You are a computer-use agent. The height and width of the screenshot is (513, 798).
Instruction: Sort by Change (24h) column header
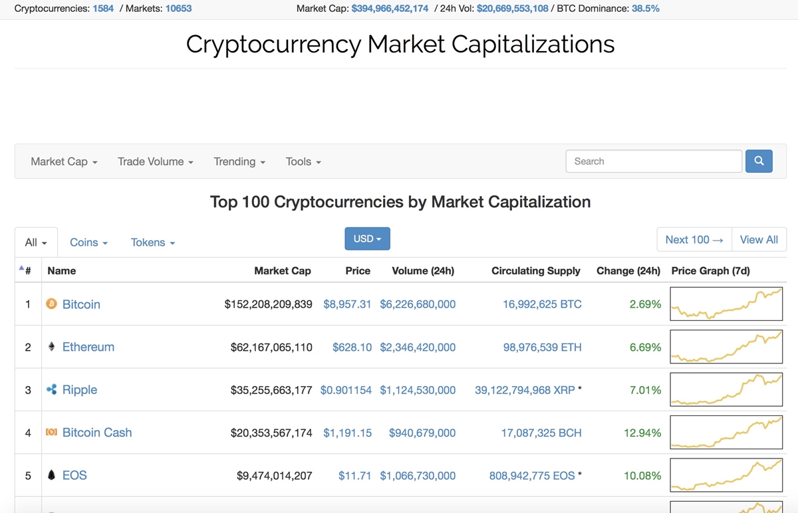coord(628,270)
